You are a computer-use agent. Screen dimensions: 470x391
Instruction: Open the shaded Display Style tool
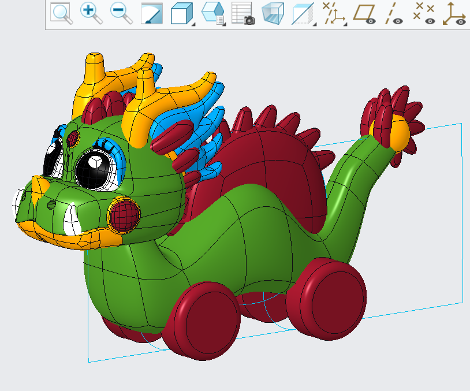click(179, 13)
